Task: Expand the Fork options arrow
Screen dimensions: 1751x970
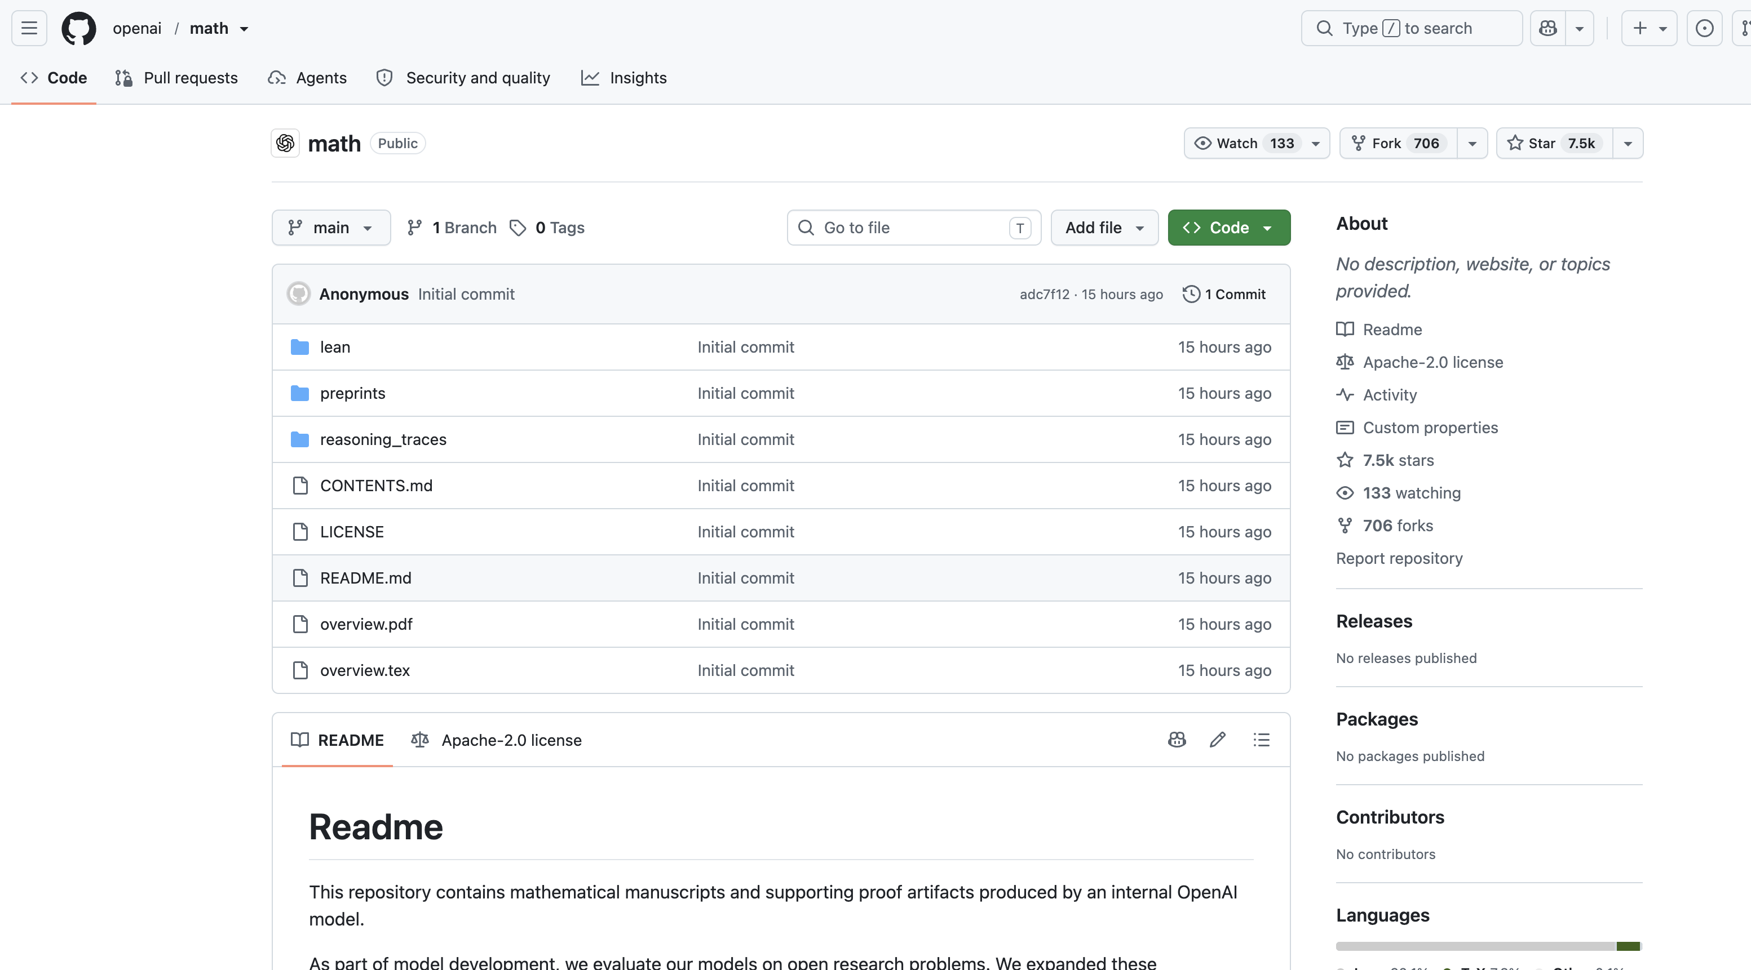Action: coord(1473,143)
